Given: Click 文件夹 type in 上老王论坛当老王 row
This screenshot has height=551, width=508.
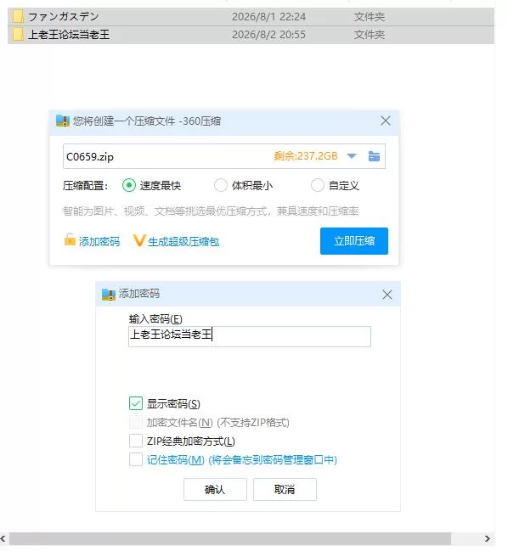Looking at the screenshot, I should pyautogui.click(x=370, y=35).
